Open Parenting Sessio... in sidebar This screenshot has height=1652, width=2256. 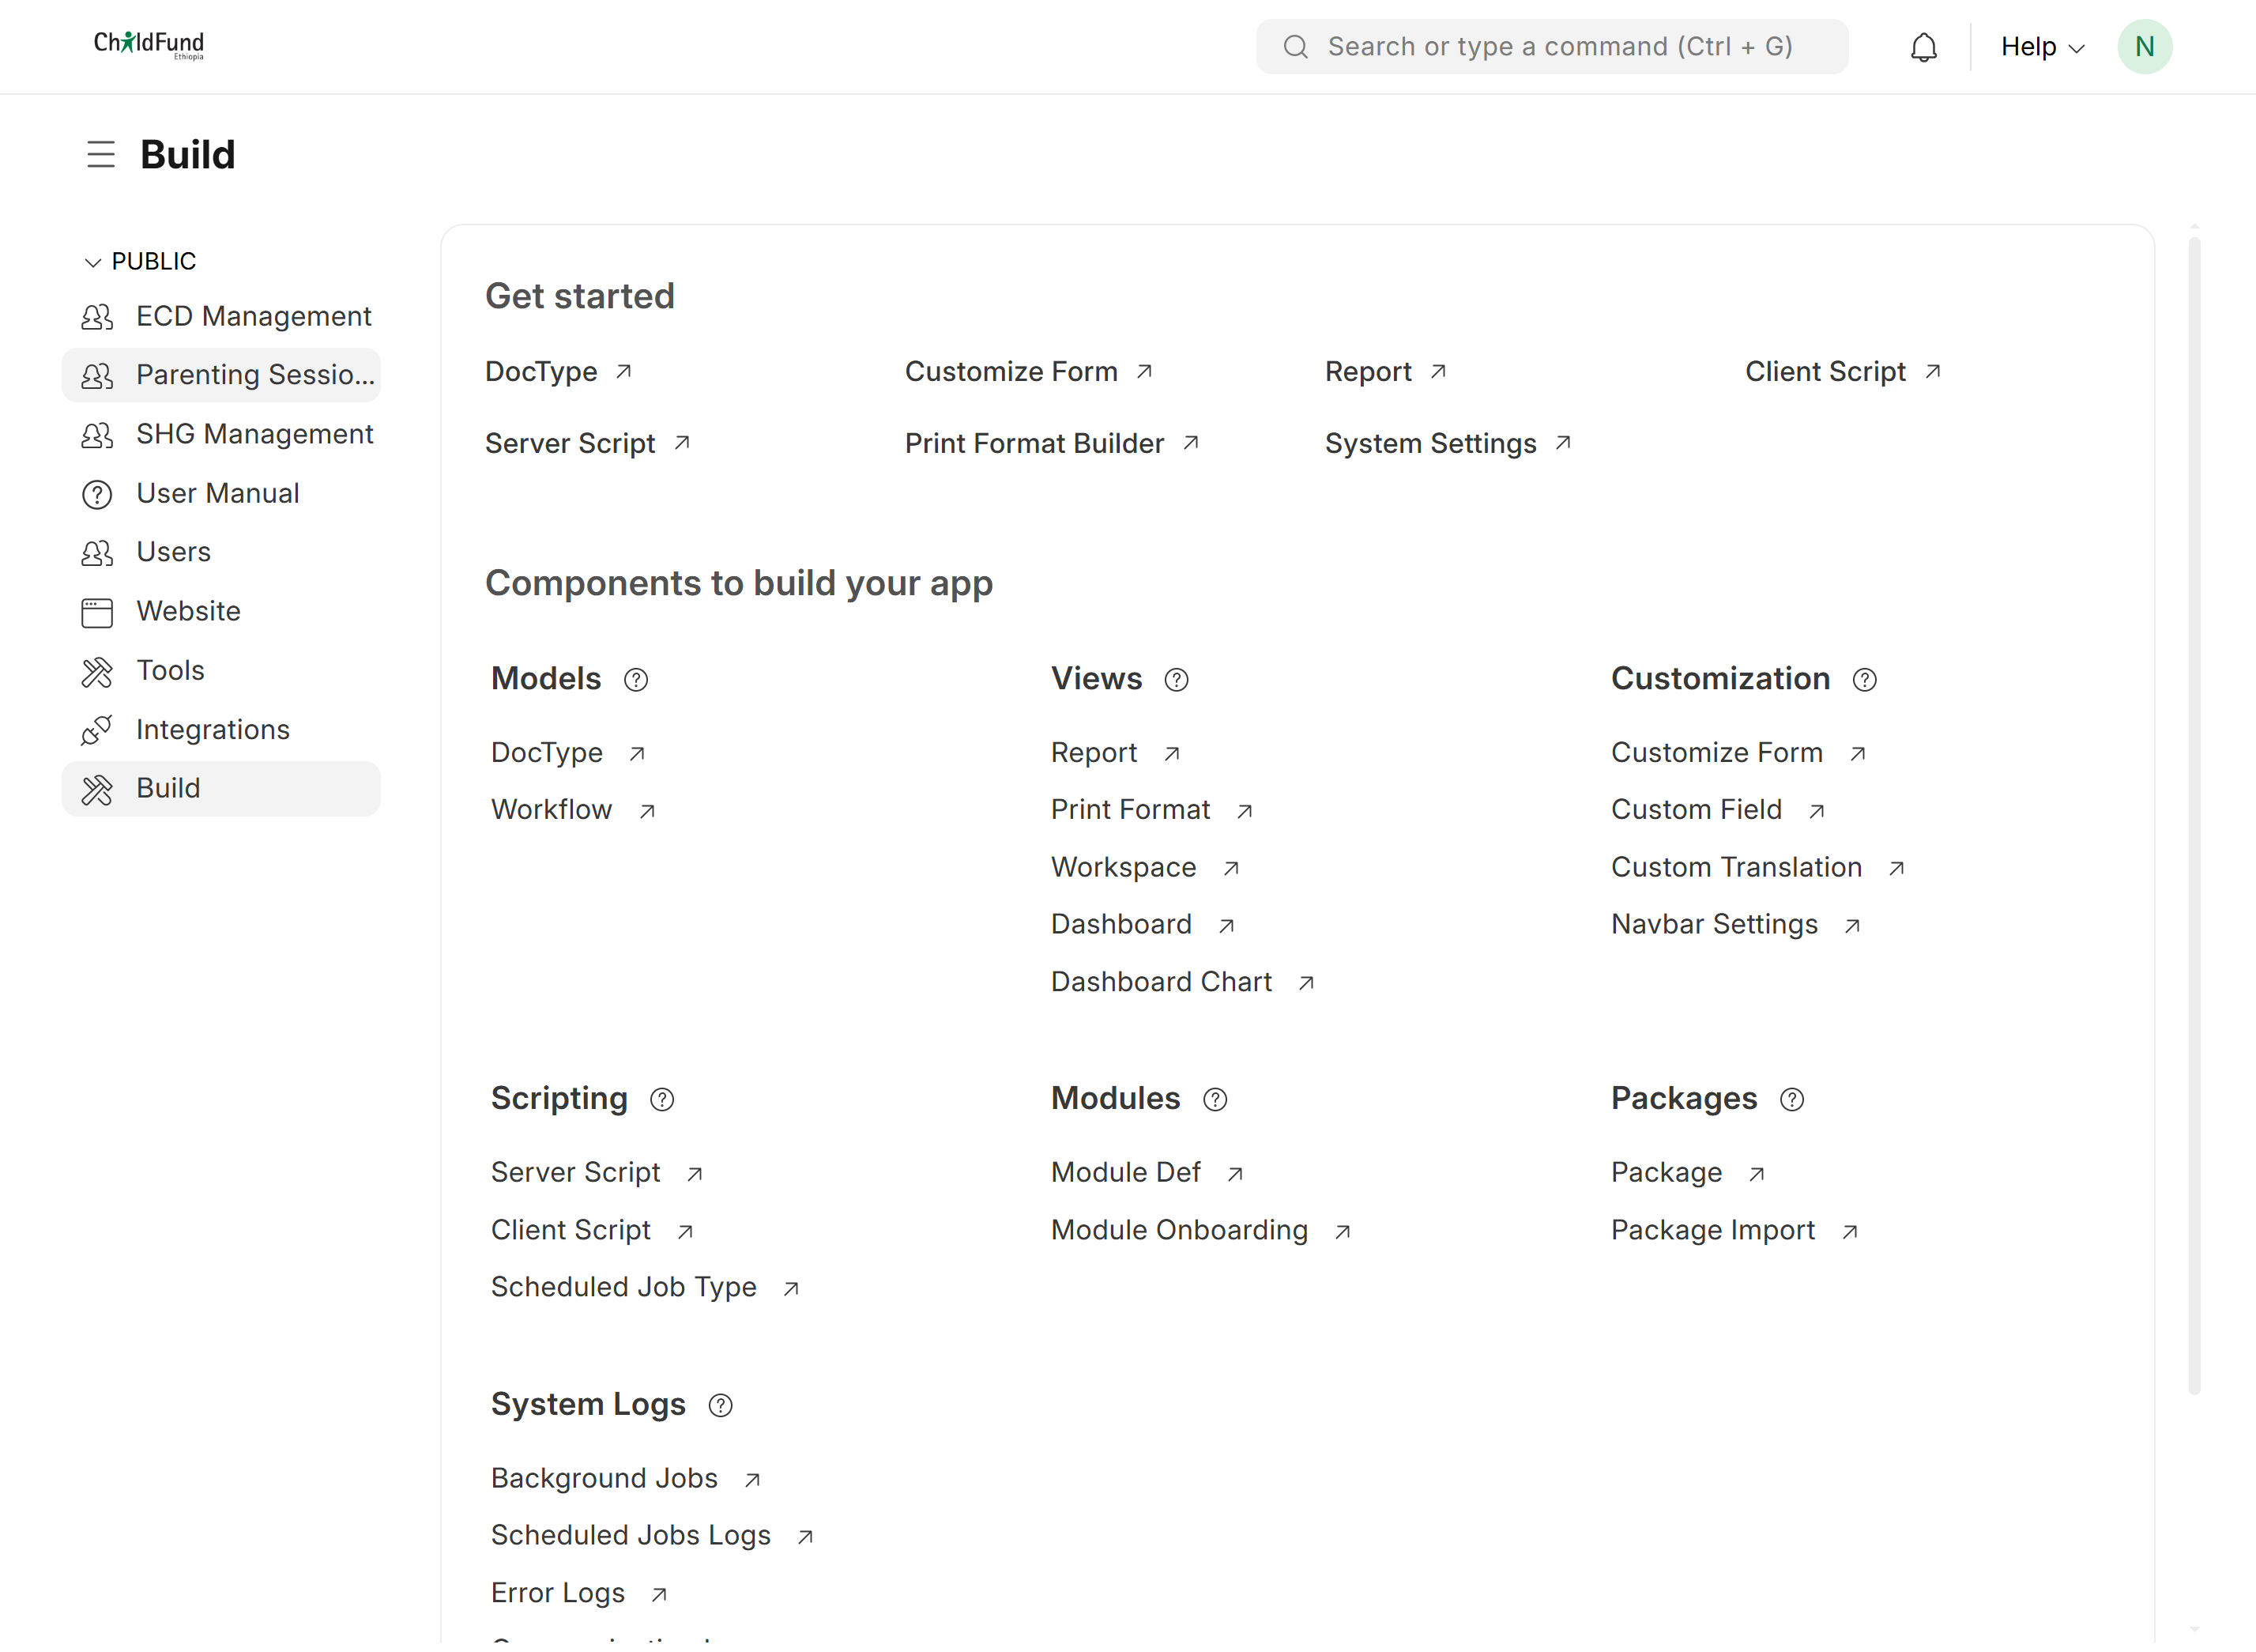click(221, 375)
